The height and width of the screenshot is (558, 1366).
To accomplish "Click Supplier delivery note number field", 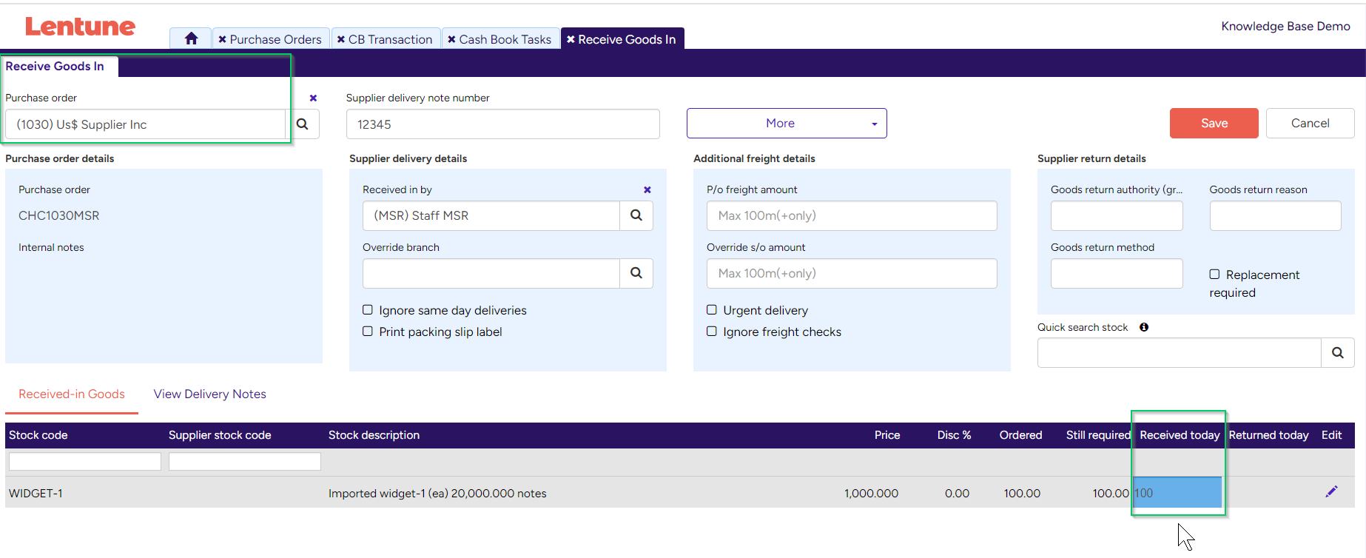I will pyautogui.click(x=502, y=124).
